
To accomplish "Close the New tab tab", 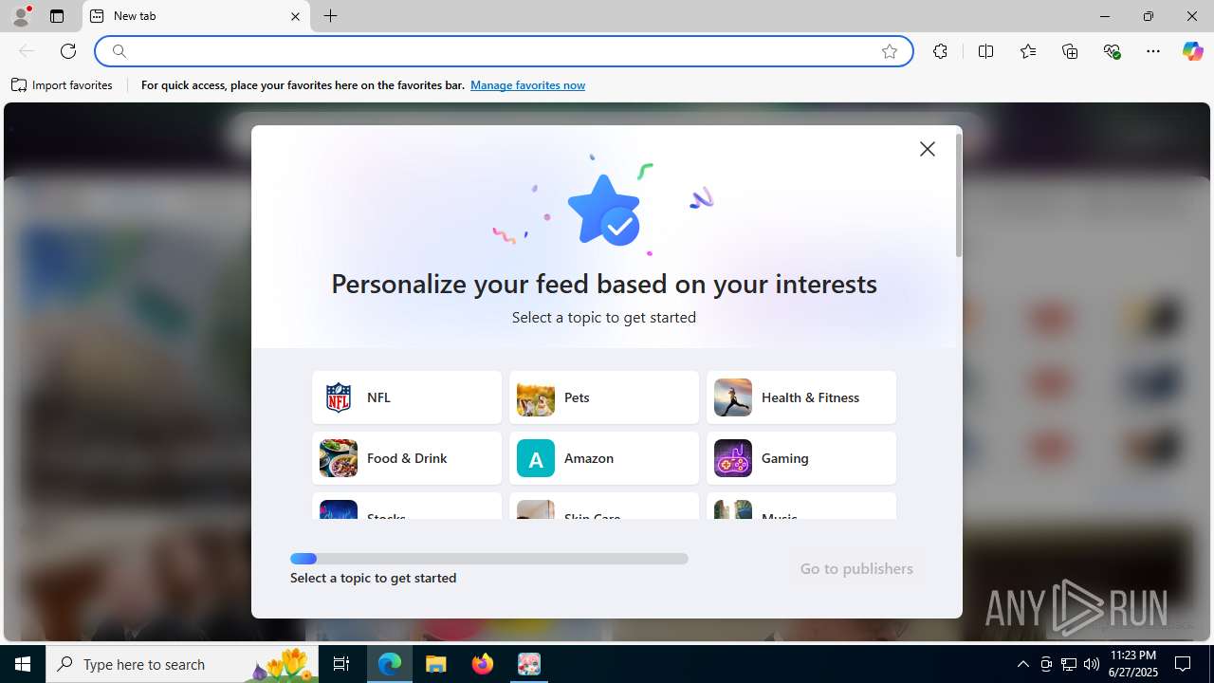I will click(x=295, y=16).
